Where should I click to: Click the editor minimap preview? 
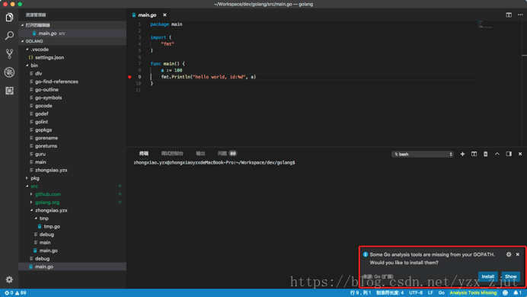[x=484, y=25]
